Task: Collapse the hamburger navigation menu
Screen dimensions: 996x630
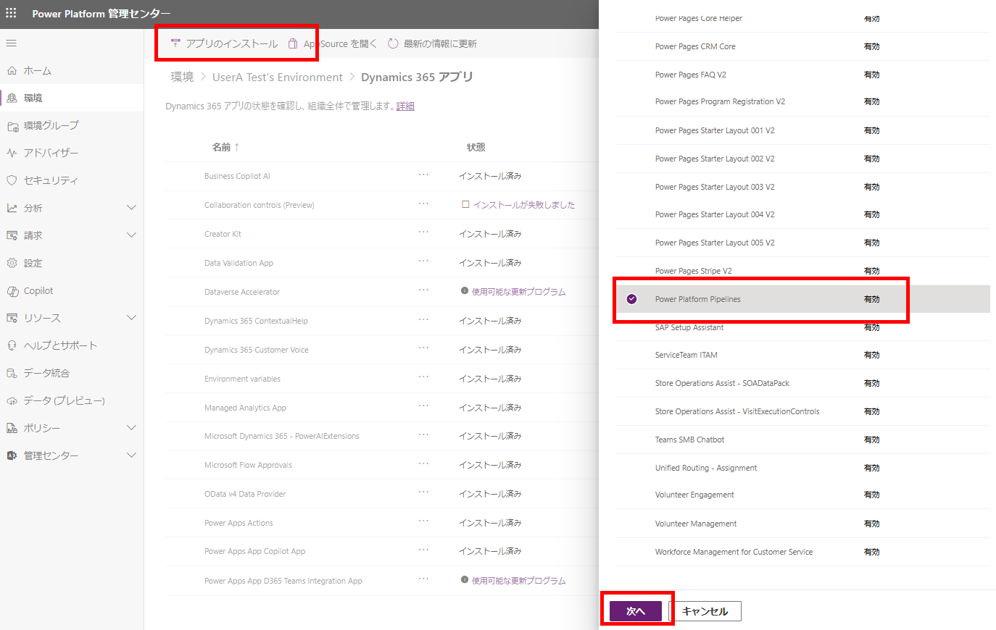Action: click(x=11, y=43)
